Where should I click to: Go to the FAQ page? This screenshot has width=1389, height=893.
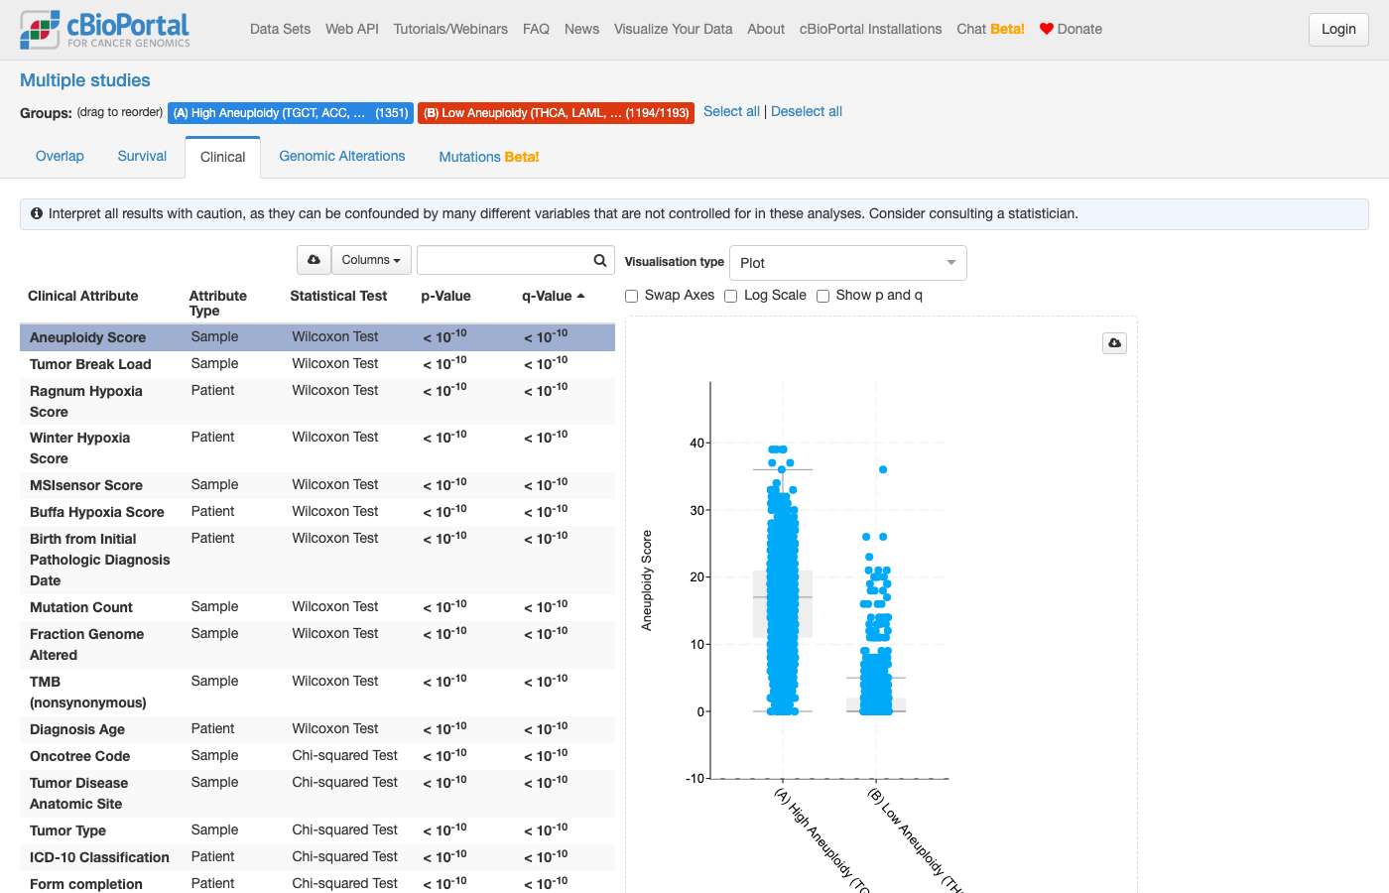536,29
